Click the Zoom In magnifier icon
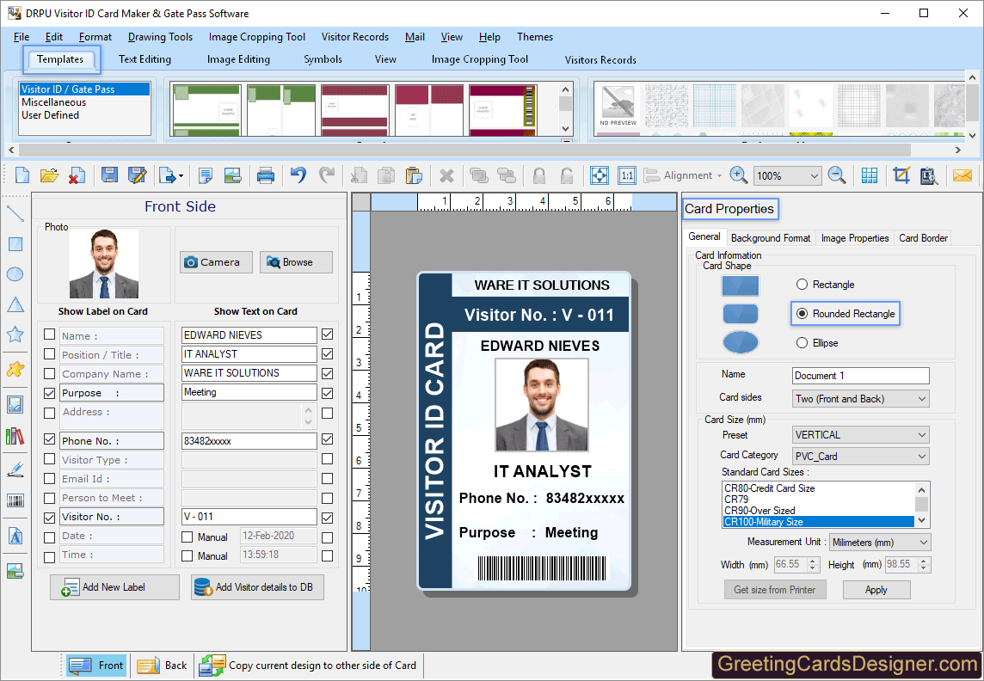 pos(738,175)
